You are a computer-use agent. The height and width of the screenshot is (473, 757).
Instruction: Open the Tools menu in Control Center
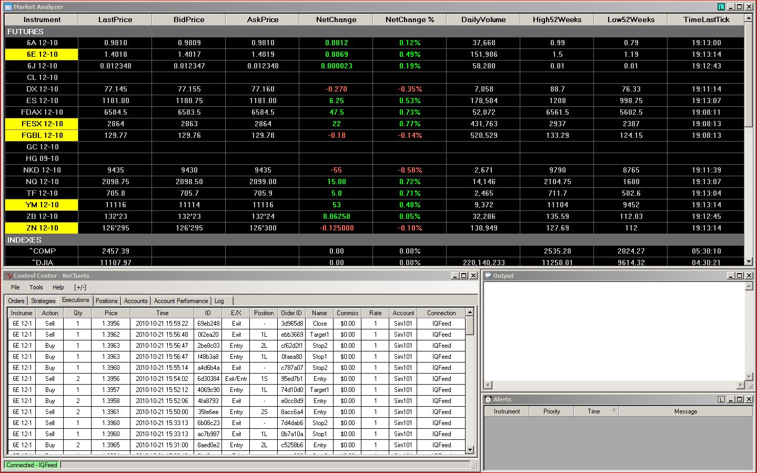pos(36,287)
